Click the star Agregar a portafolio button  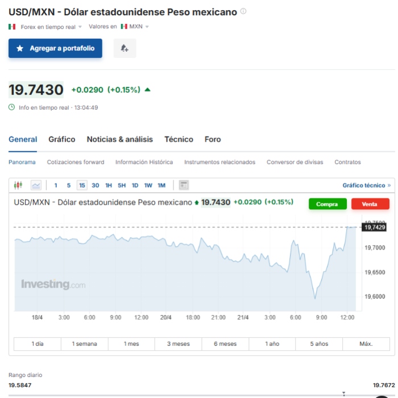point(55,49)
